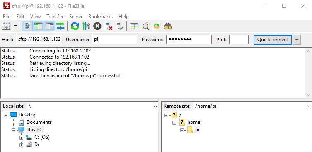Collapse the remote home node
Image resolution: width=312 pixels, height=152 pixels.
tap(174, 123)
